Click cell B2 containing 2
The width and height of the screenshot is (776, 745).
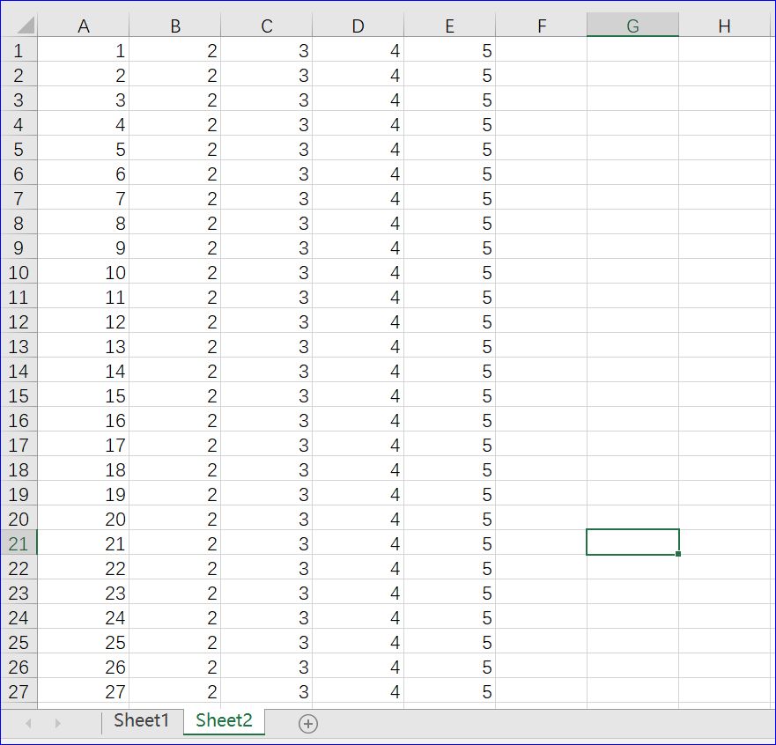(174, 75)
